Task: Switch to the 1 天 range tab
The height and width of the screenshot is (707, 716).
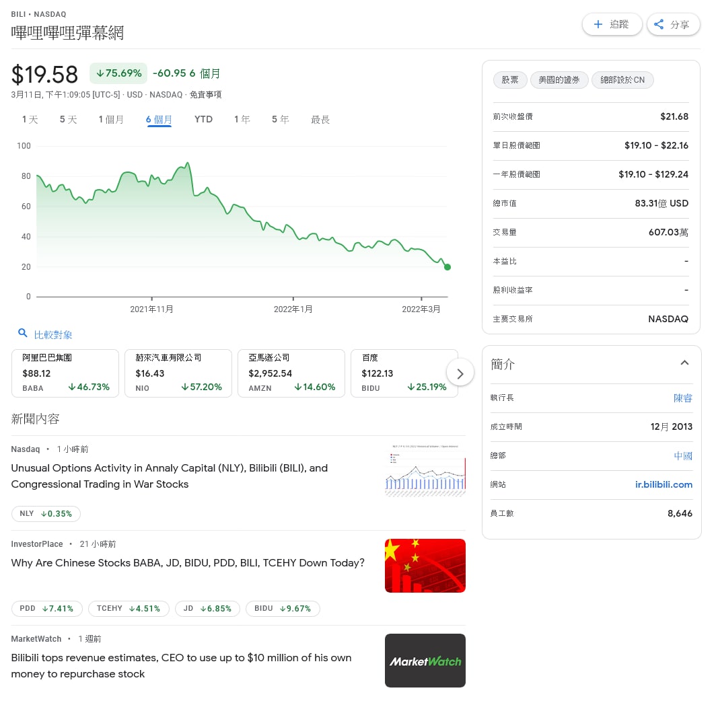Action: click(30, 120)
